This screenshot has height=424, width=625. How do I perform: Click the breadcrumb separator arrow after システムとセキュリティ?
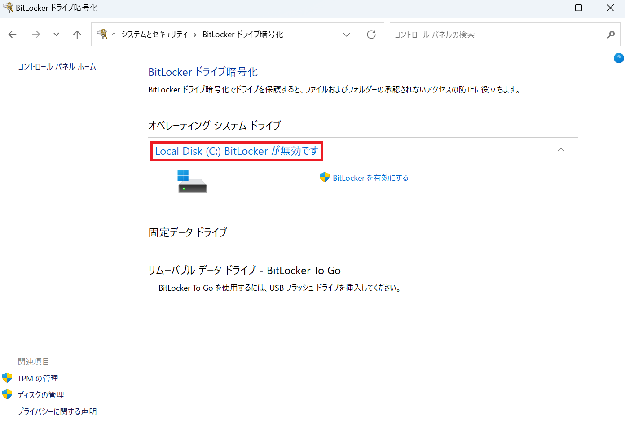pyautogui.click(x=195, y=35)
